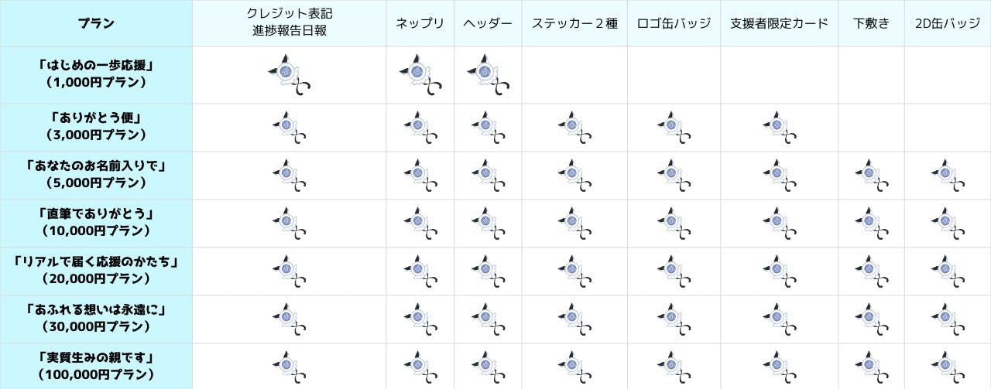991x389 pixels.
Task: Click mascot icon for 30,000円プラン クレジット表記
Action: pos(289,319)
